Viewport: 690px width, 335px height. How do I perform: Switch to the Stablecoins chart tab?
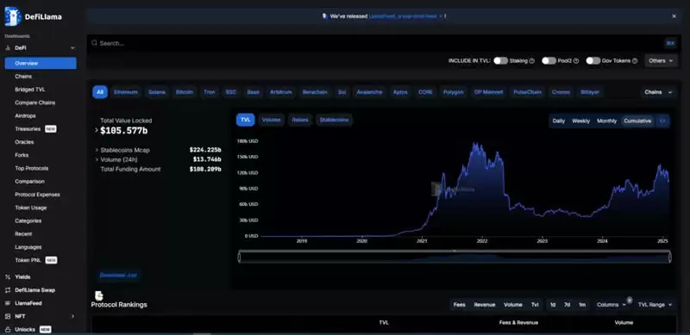click(x=334, y=120)
